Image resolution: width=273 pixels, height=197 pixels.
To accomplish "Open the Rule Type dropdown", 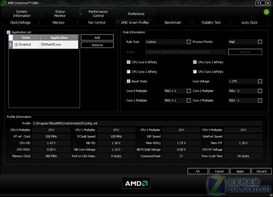I will pyautogui.click(x=189, y=42).
